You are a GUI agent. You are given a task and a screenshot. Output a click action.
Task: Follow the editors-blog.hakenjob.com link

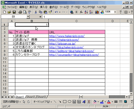[x=72, y=51]
